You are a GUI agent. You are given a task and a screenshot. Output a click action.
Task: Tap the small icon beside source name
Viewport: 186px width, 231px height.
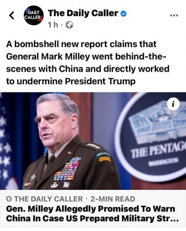click(9, 199)
